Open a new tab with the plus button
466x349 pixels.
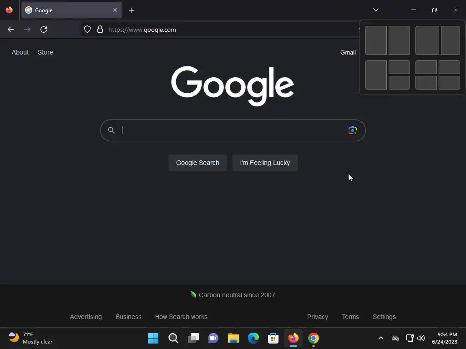click(132, 10)
